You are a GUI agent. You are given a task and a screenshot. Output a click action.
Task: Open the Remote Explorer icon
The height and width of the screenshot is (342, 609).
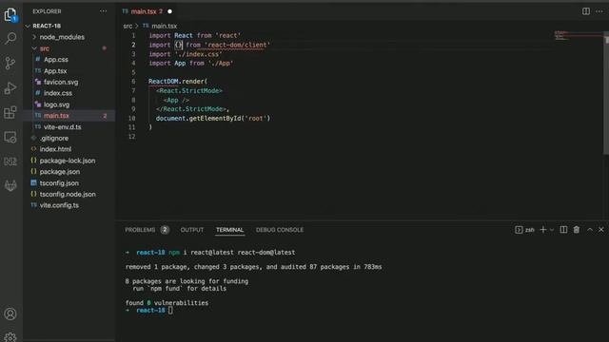click(x=10, y=137)
